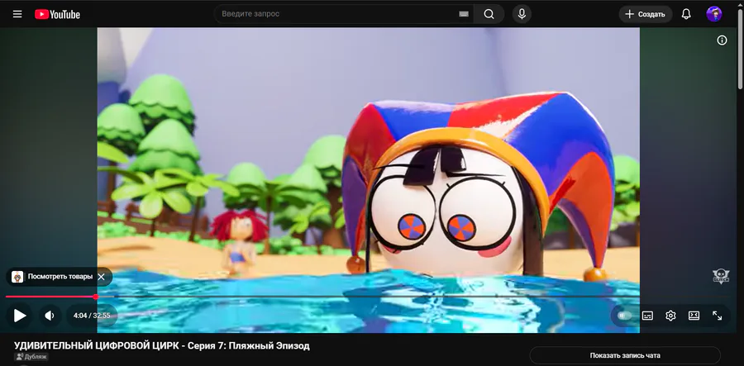This screenshot has height=366, width=744.
Task: Click the magnifier search button
Action: (489, 14)
